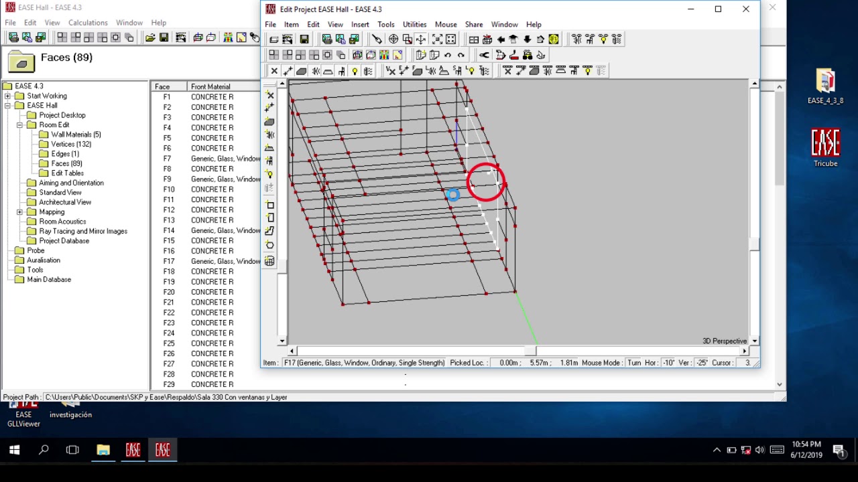Image resolution: width=858 pixels, height=482 pixels.
Task: Open File Explorer from the taskbar
Action: [x=103, y=451]
